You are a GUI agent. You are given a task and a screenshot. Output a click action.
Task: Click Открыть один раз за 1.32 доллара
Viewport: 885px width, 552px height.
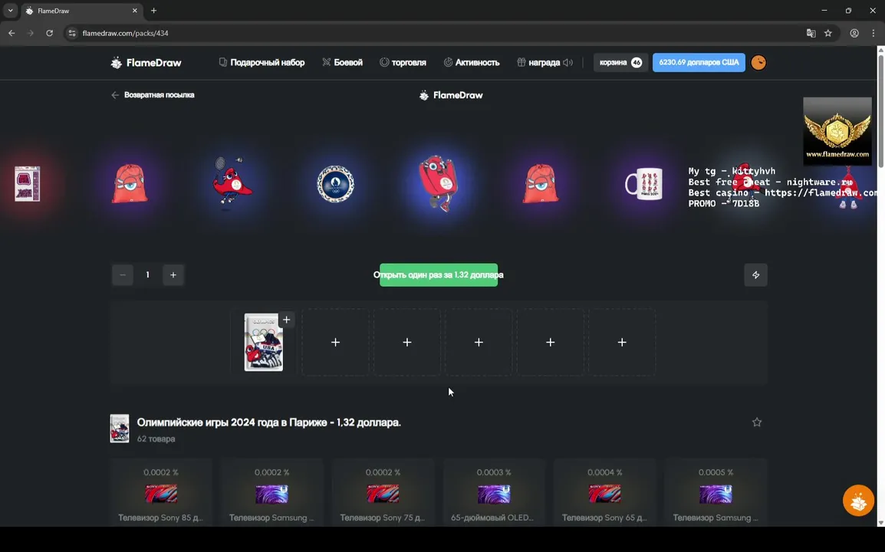(439, 275)
